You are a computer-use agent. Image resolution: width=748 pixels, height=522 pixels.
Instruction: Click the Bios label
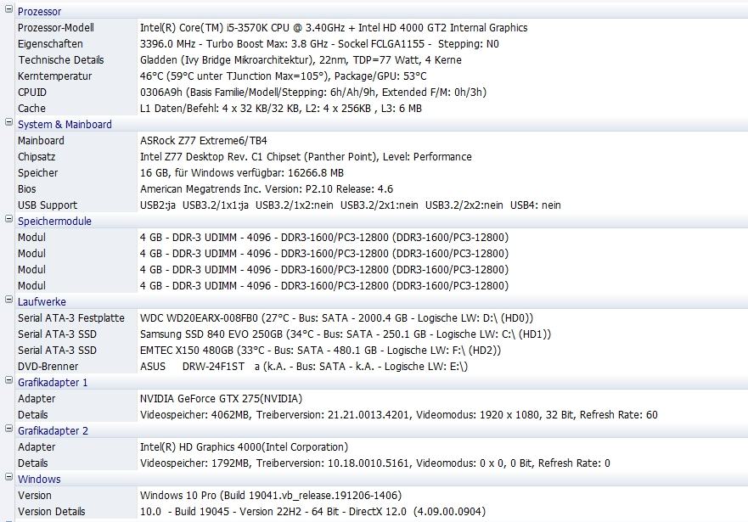tap(26, 188)
